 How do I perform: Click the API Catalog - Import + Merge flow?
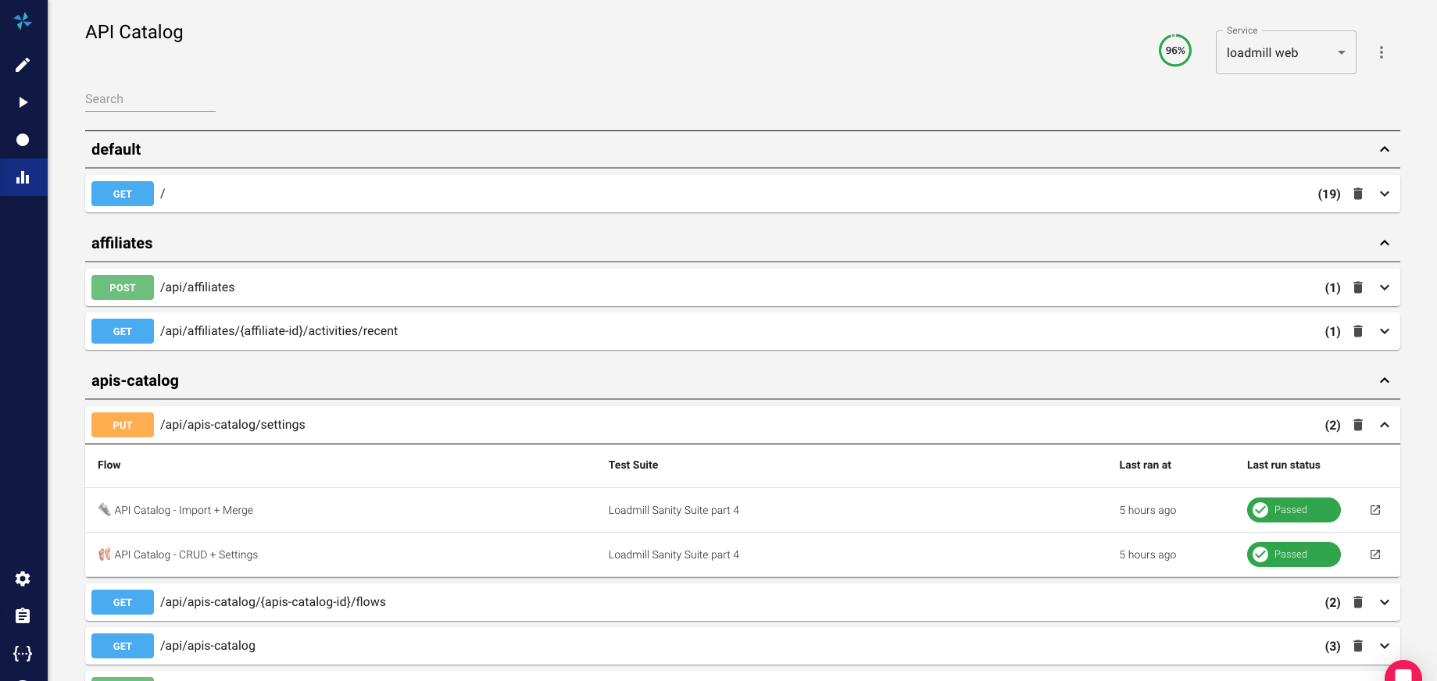(x=184, y=510)
